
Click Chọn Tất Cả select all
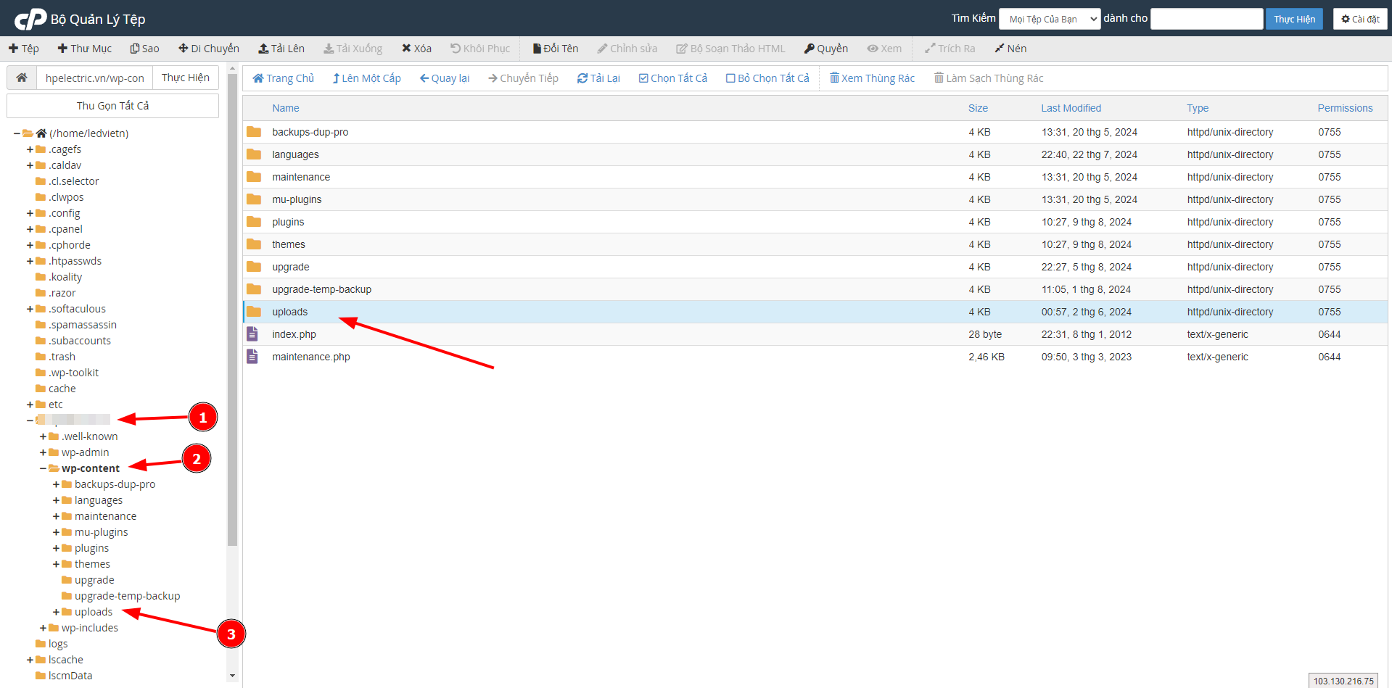[673, 78]
